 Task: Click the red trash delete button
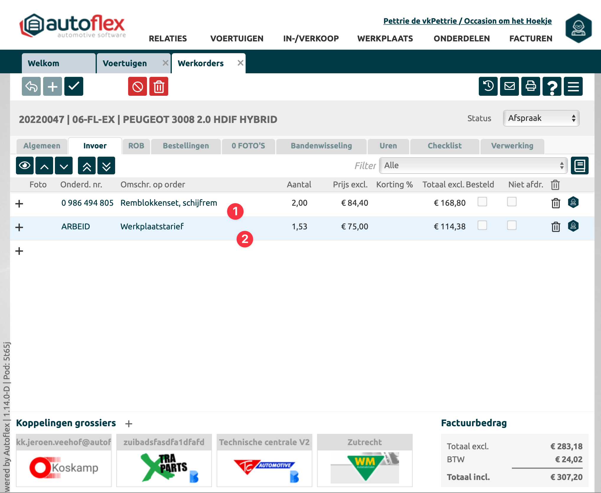pyautogui.click(x=159, y=86)
